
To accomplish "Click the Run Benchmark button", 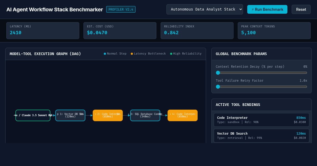I will pyautogui.click(x=267, y=9).
